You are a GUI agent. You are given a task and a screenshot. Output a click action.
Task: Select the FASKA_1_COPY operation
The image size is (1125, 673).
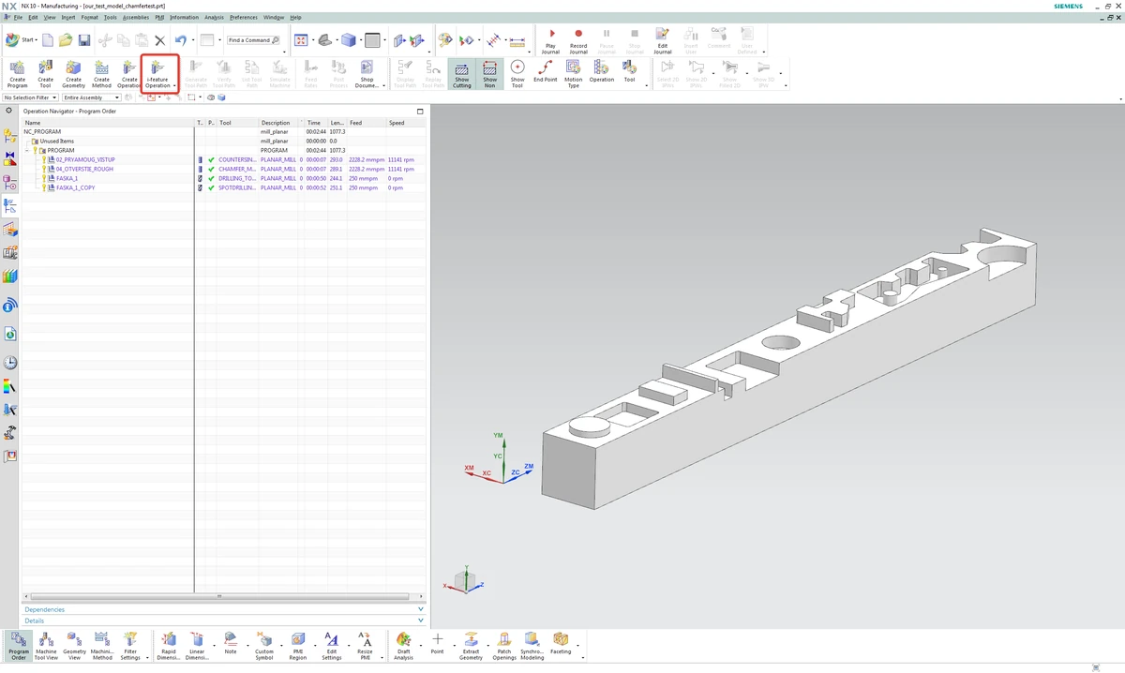[x=75, y=187]
